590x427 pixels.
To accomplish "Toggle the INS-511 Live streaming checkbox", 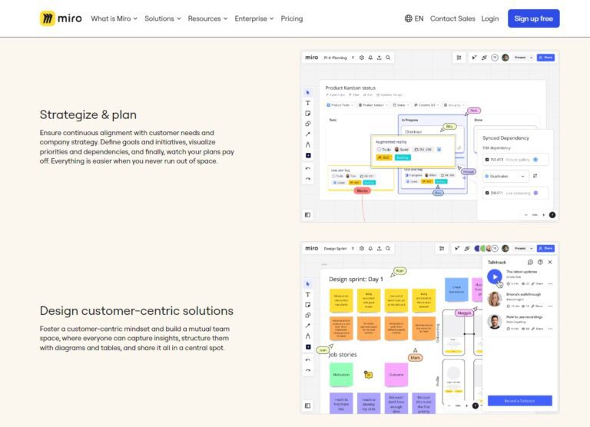I will coord(487,193).
